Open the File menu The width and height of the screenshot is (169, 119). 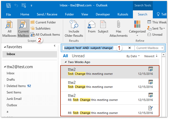(x=8, y=14)
